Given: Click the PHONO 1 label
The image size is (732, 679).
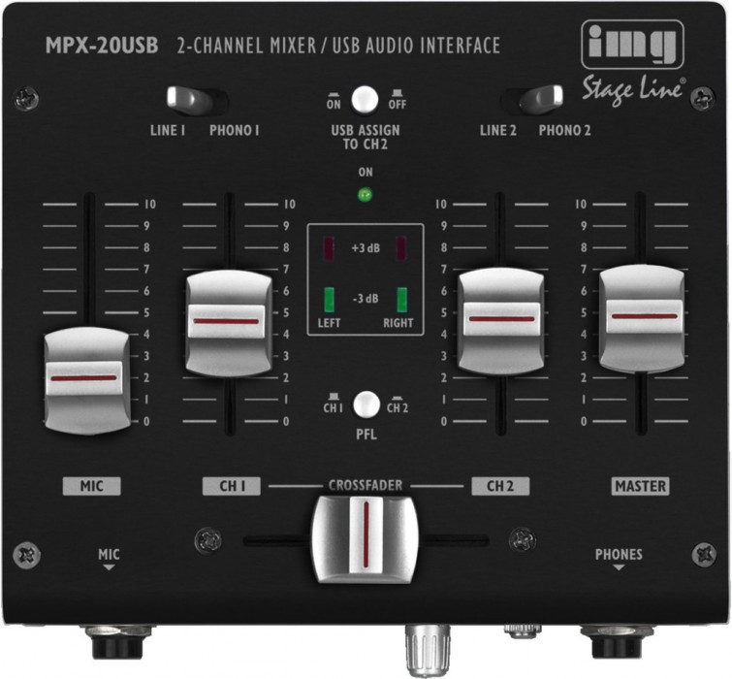Looking at the screenshot, I should (235, 130).
